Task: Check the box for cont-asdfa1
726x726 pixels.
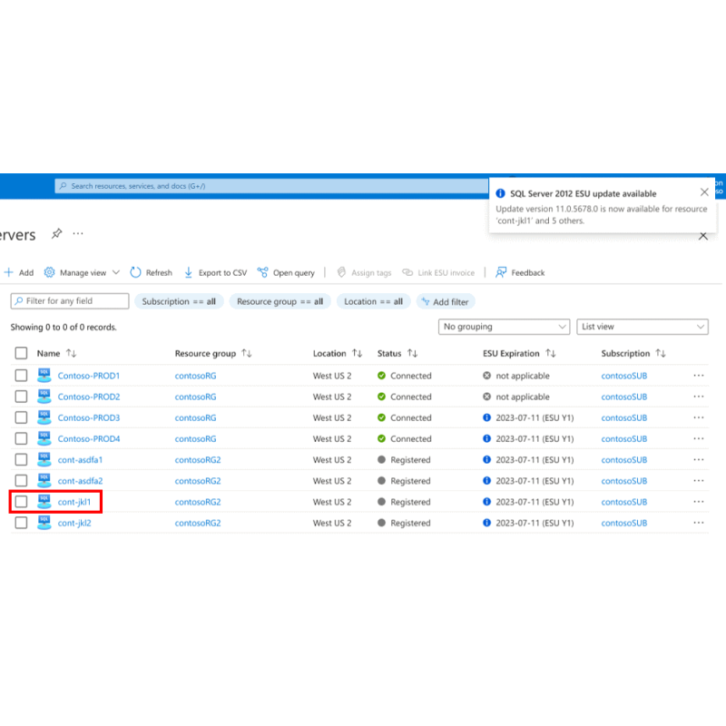Action: click(x=21, y=460)
